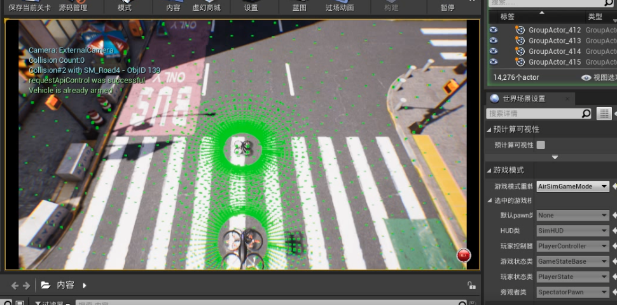Click the 构建 toolbar button
This screenshot has height=305, width=617.
coord(391,7)
